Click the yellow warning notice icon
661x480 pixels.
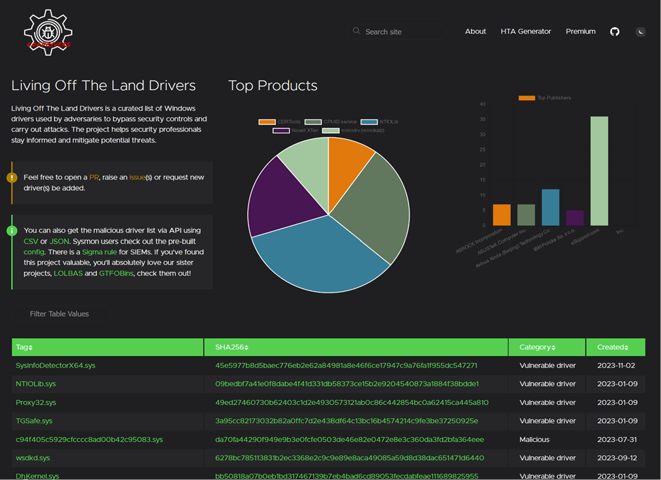click(12, 178)
